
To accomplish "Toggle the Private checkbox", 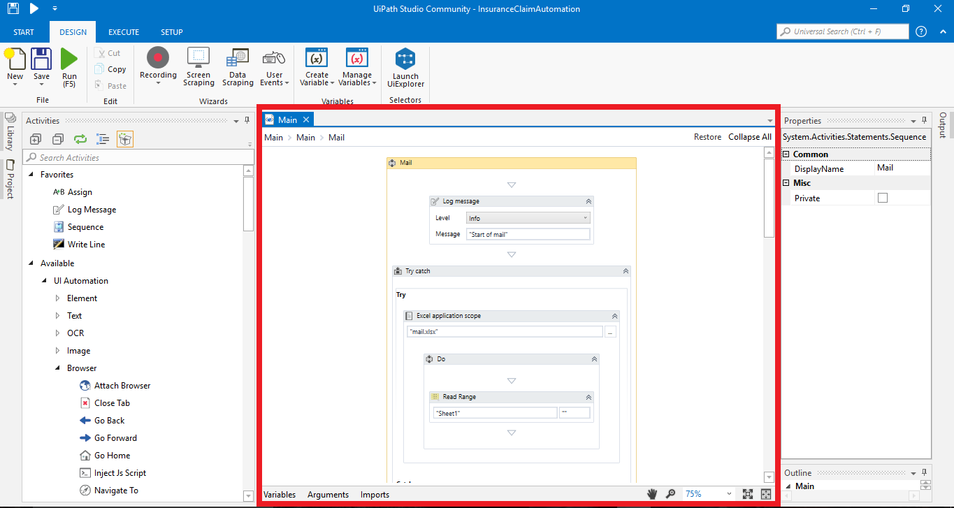I will coord(883,198).
